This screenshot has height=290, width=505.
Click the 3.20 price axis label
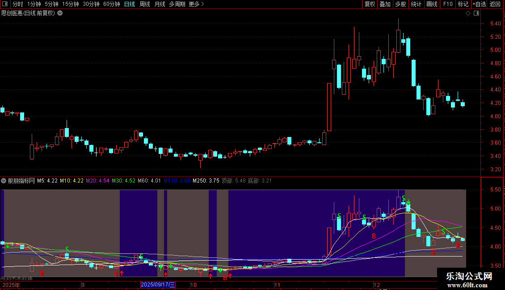tap(495, 170)
